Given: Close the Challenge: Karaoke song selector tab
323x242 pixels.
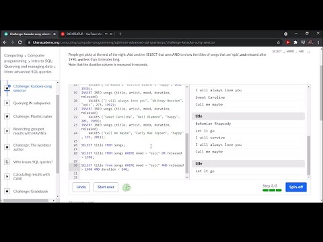Looking at the screenshot, I should click(55, 34).
